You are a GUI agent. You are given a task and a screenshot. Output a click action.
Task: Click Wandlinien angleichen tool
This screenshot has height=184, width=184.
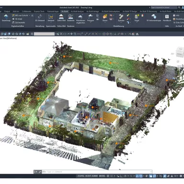click(80, 19)
